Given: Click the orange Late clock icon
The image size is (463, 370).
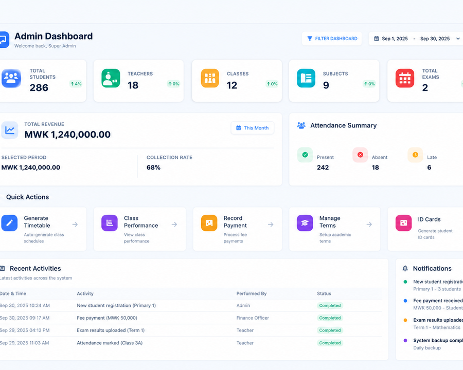Looking at the screenshot, I should click(415, 155).
